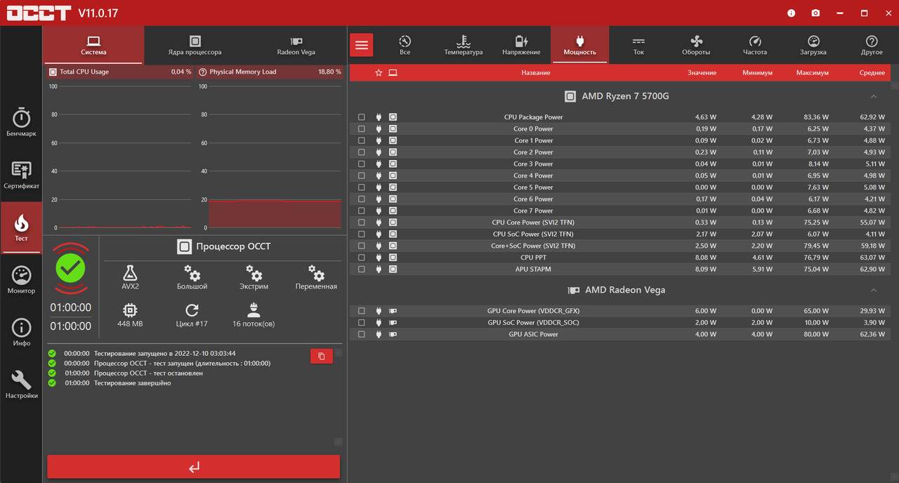Show Мощность sensors category

click(579, 46)
